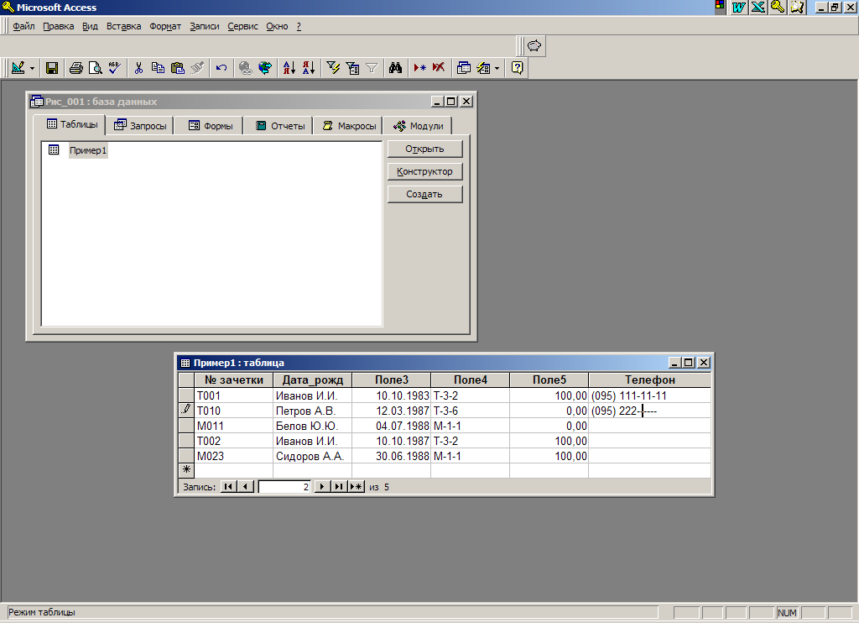859x623 pixels.
Task: Click cell containing Сидоров А.А.
Action: point(312,456)
